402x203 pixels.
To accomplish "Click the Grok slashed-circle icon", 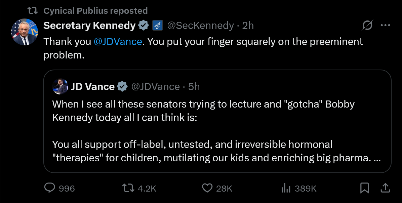I will 367,25.
